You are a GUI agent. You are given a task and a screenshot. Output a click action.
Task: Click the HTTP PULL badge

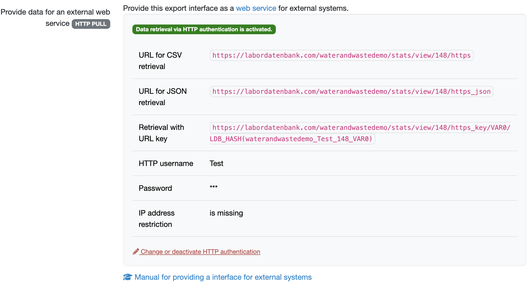click(x=91, y=24)
